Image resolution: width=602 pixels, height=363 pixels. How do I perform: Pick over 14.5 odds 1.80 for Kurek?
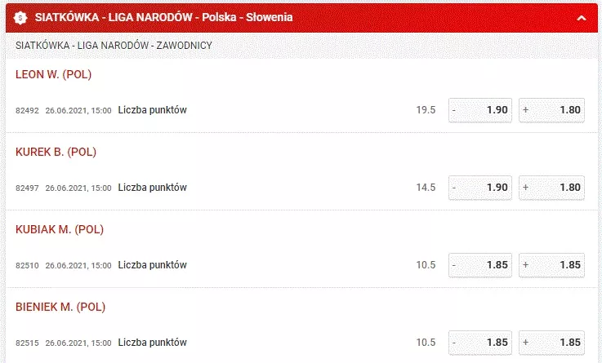click(x=551, y=188)
